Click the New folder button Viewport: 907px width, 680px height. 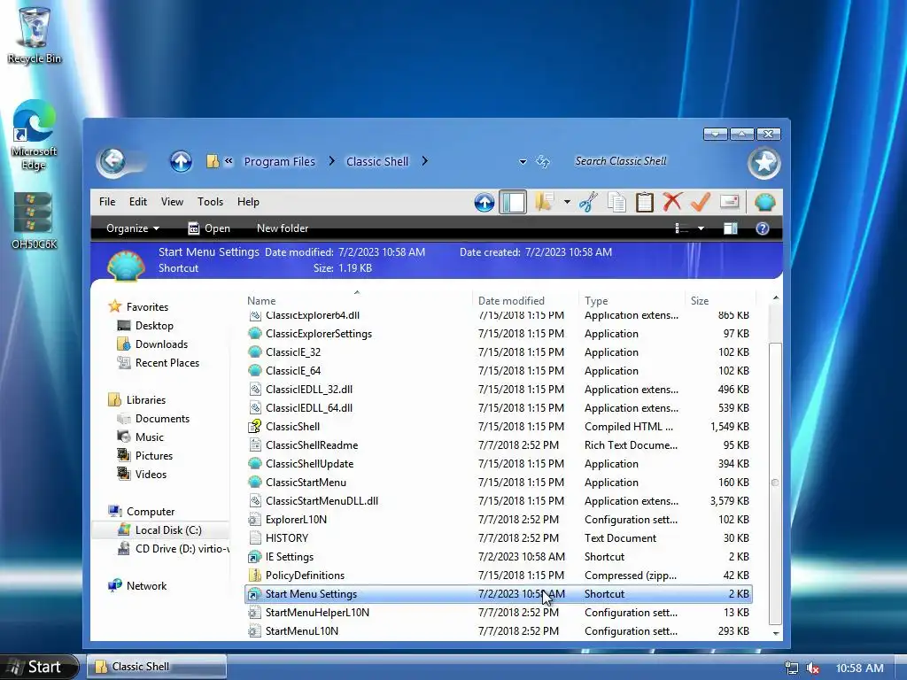pos(283,228)
